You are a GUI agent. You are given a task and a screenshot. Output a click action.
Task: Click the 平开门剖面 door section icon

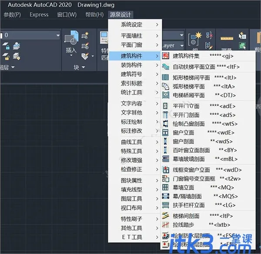[x=165, y=115]
